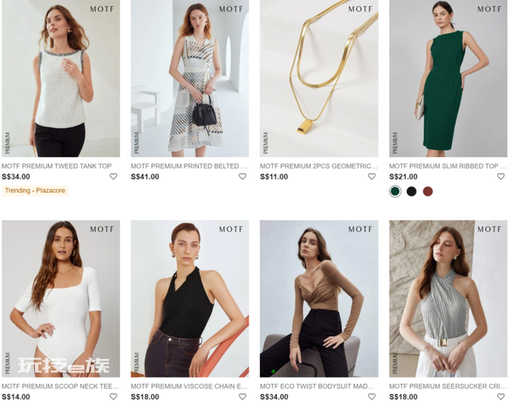The image size is (509, 405).
Task: Open the Trending - Plazacore tag
Action: [x=35, y=191]
